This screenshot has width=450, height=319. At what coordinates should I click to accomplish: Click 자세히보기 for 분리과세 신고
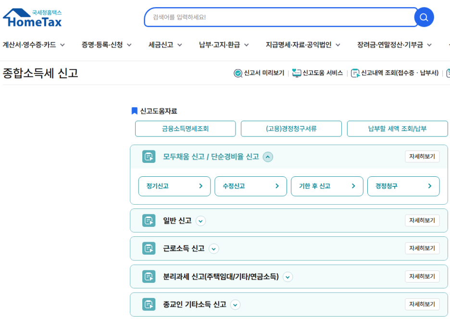tap(422, 277)
